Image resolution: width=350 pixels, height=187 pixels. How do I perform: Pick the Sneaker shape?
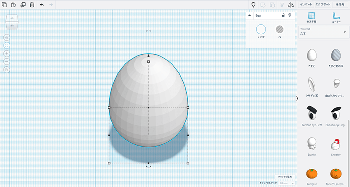point(336,145)
